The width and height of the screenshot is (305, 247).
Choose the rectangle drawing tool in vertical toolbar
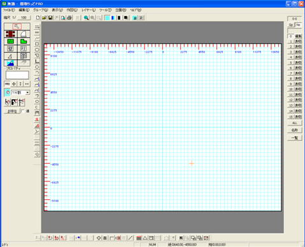pos(37,44)
